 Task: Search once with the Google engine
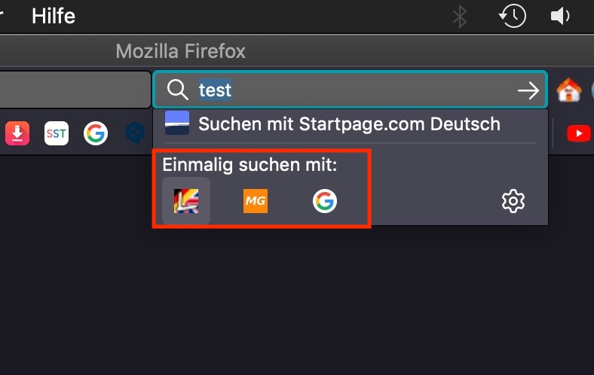click(x=325, y=201)
